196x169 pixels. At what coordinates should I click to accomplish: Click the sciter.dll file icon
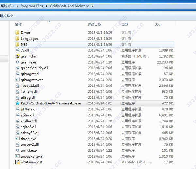[17, 115]
